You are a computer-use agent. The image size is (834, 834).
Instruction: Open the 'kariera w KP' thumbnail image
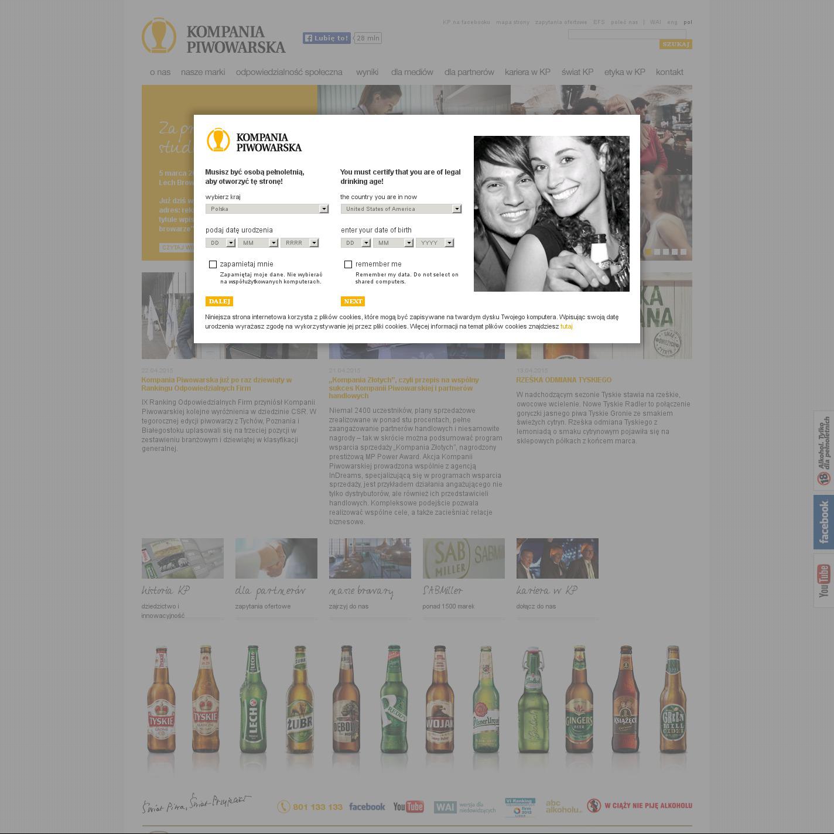click(558, 558)
